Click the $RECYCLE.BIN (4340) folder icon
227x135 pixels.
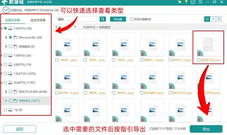[15, 92]
